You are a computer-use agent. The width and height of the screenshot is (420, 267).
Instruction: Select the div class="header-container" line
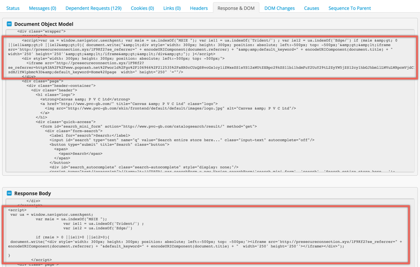[61, 86]
